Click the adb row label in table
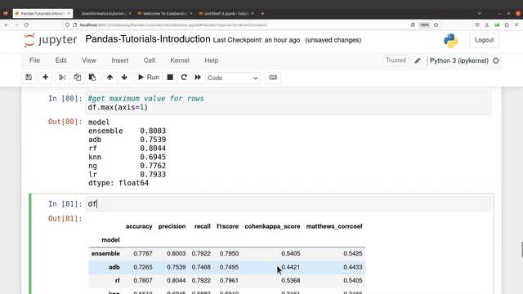The image size is (523, 294). pos(114,267)
